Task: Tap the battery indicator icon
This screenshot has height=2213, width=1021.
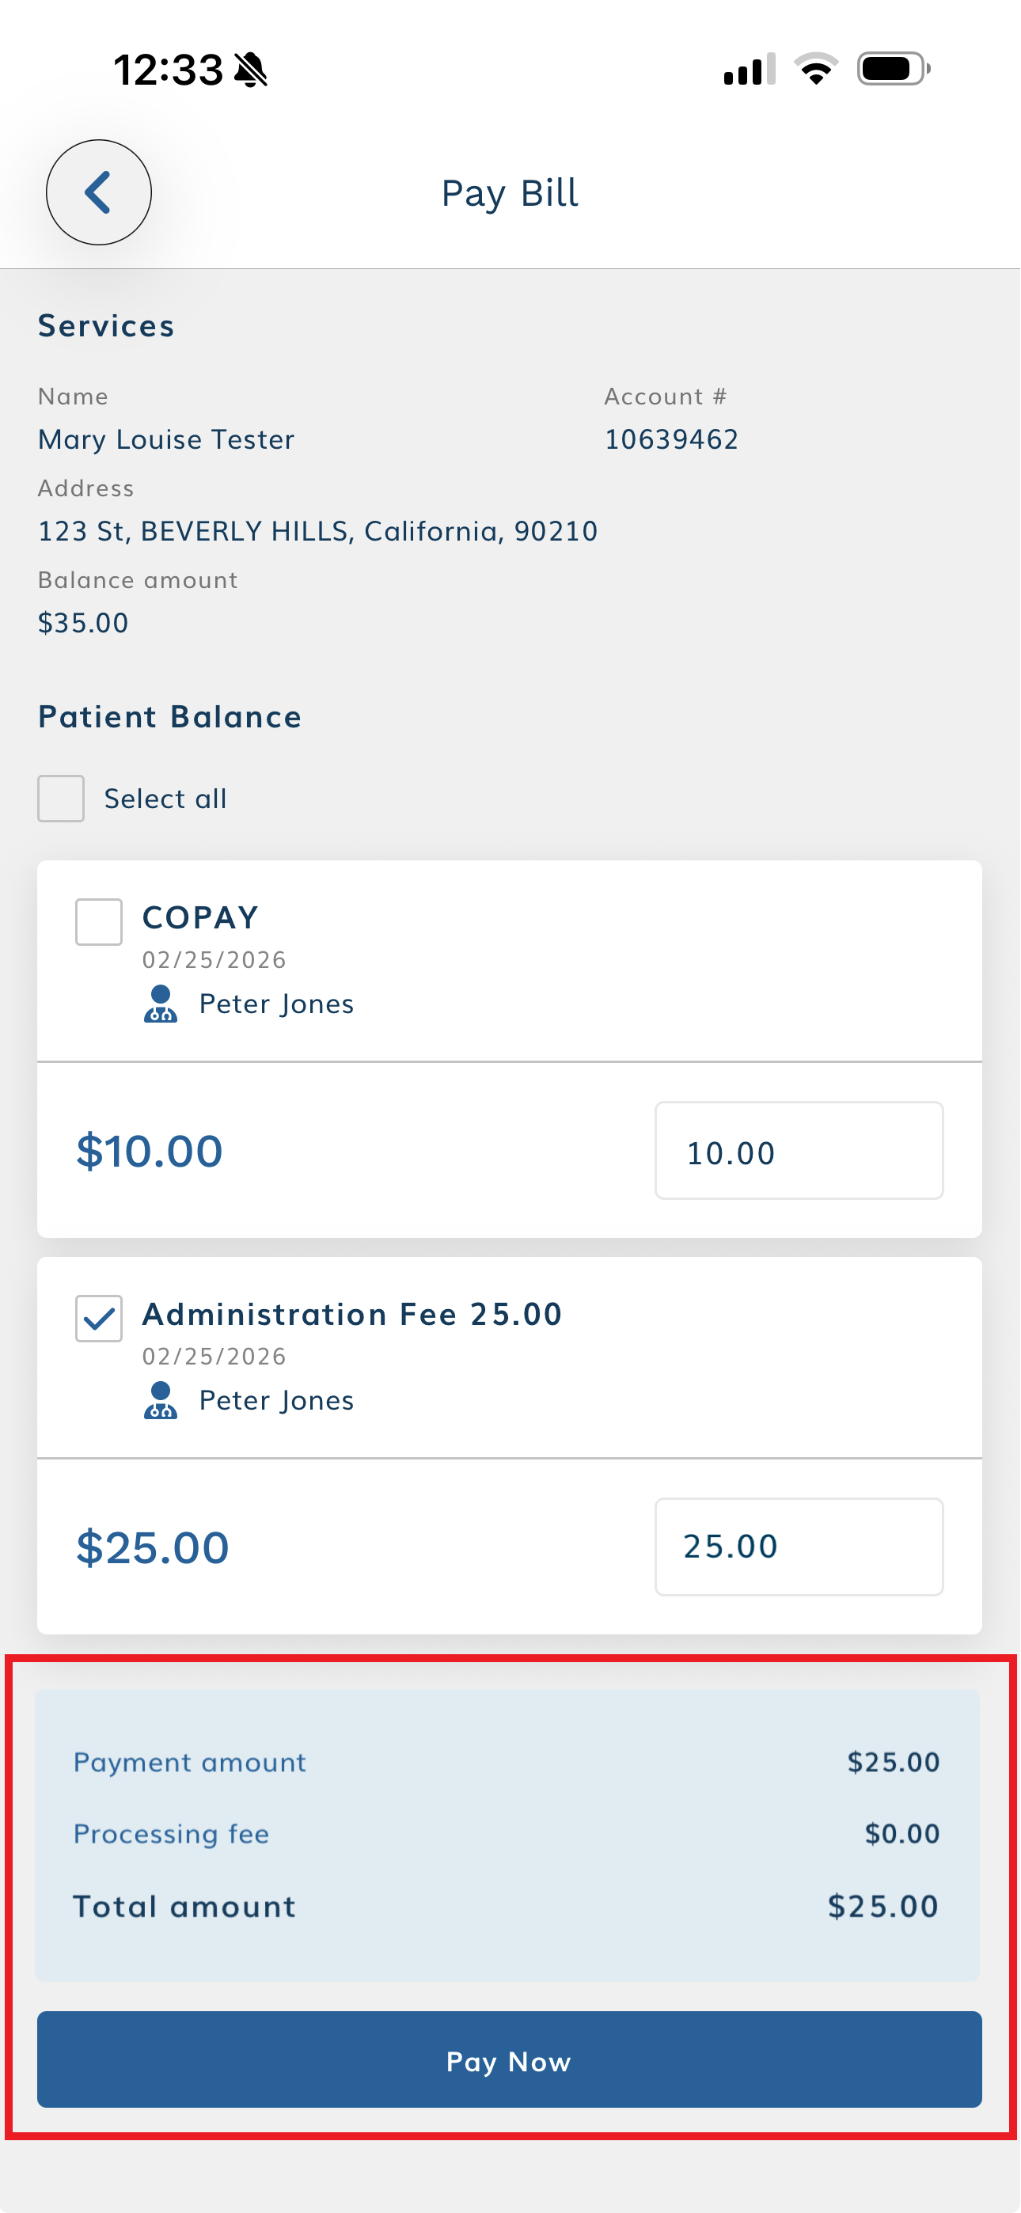Action: (x=893, y=69)
